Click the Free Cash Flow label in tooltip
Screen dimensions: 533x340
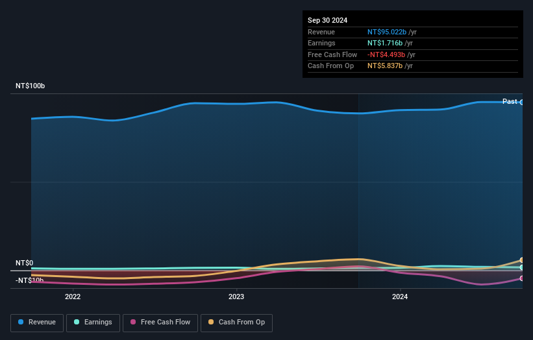(x=332, y=55)
